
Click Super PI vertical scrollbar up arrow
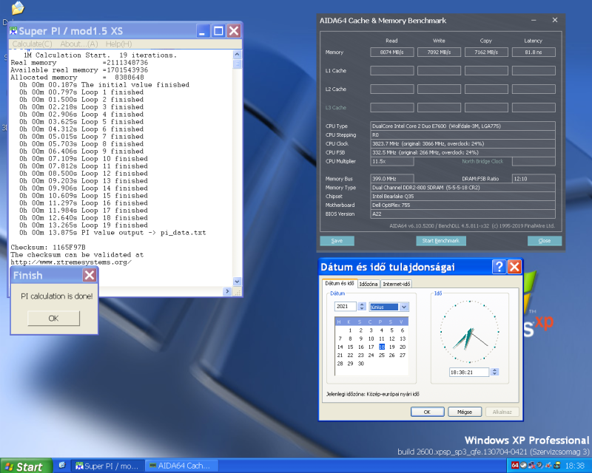(237, 54)
